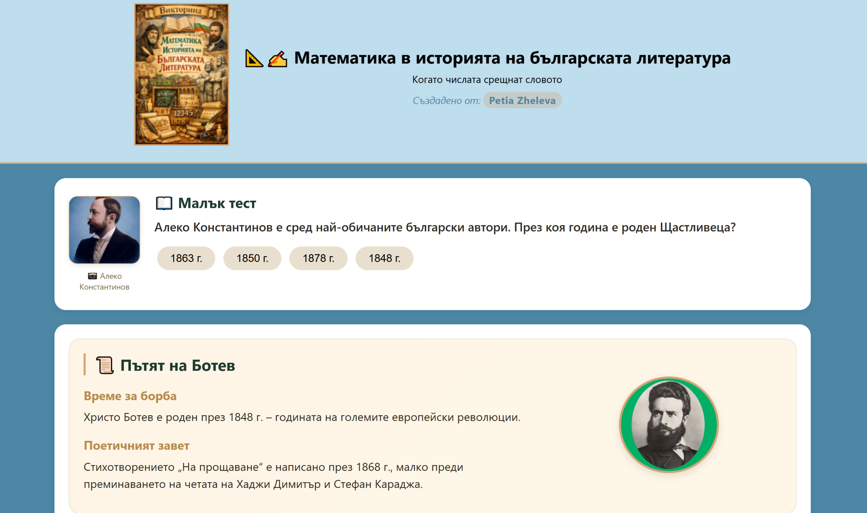This screenshot has height=513, width=867.
Task: Click the subtitle Когато числата срещнат словото
Action: click(487, 79)
